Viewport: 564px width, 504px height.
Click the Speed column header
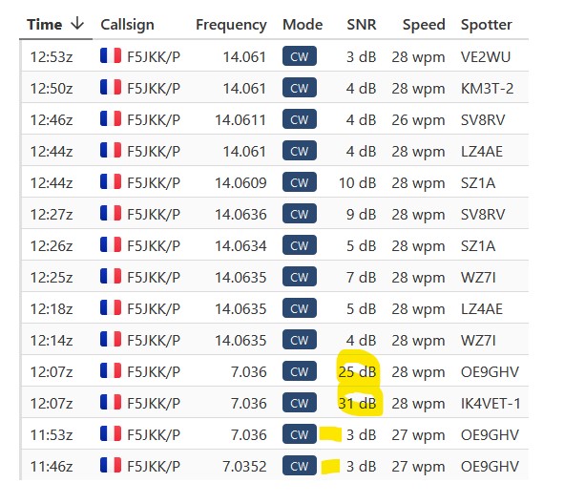point(424,25)
